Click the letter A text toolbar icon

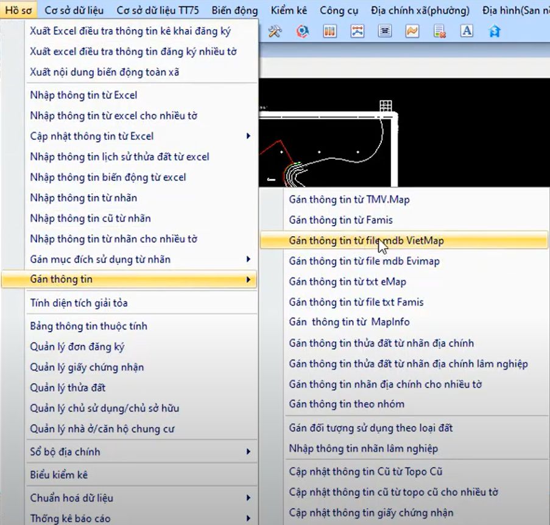click(x=467, y=32)
